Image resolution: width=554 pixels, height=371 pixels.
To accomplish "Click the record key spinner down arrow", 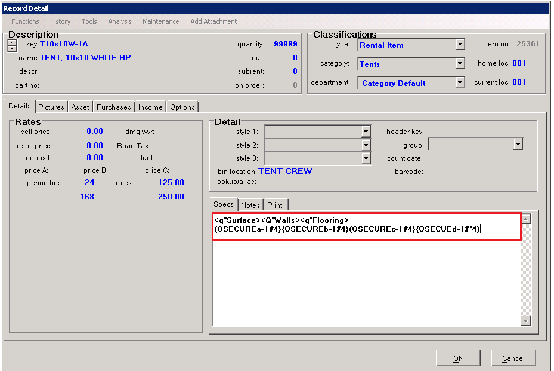I will pos(12,48).
